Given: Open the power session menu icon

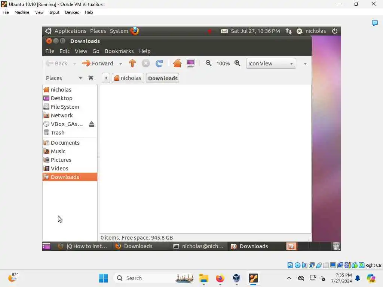Looking at the screenshot, I should [x=335, y=31].
